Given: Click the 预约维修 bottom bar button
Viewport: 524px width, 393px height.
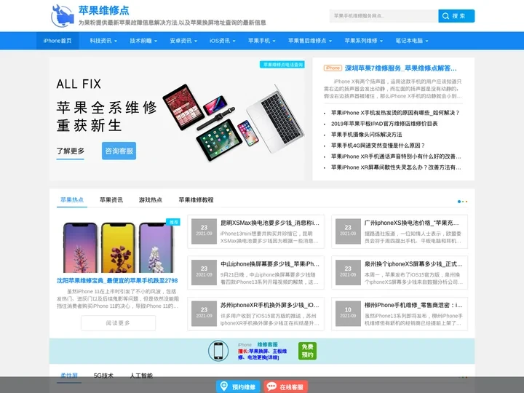Looking at the screenshot, I should tap(238, 386).
